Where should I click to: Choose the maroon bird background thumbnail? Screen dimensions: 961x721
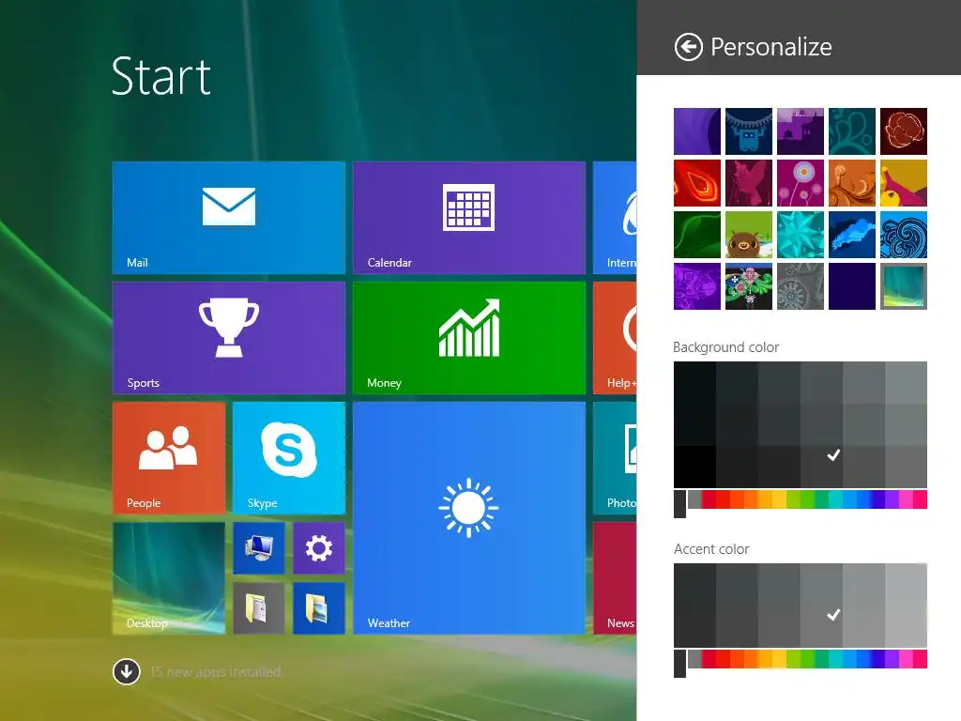(x=749, y=183)
